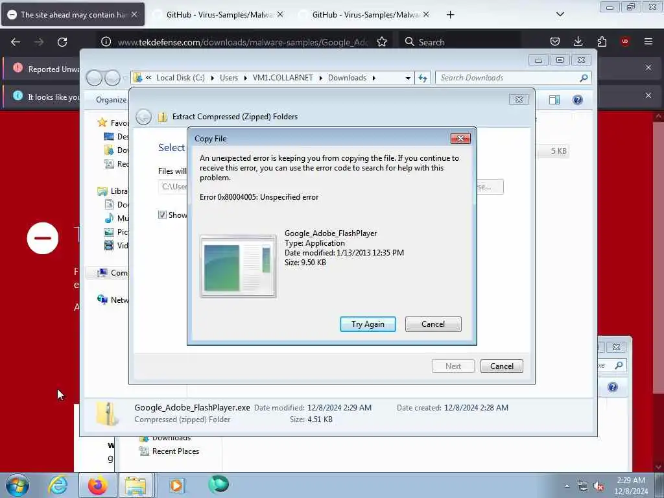This screenshot has height=498, width=664.
Task: Click Downloads in the Explorer breadcrumb
Action: (x=348, y=78)
